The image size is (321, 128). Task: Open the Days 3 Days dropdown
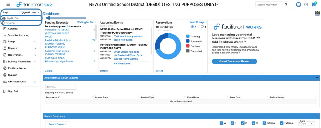(306, 123)
